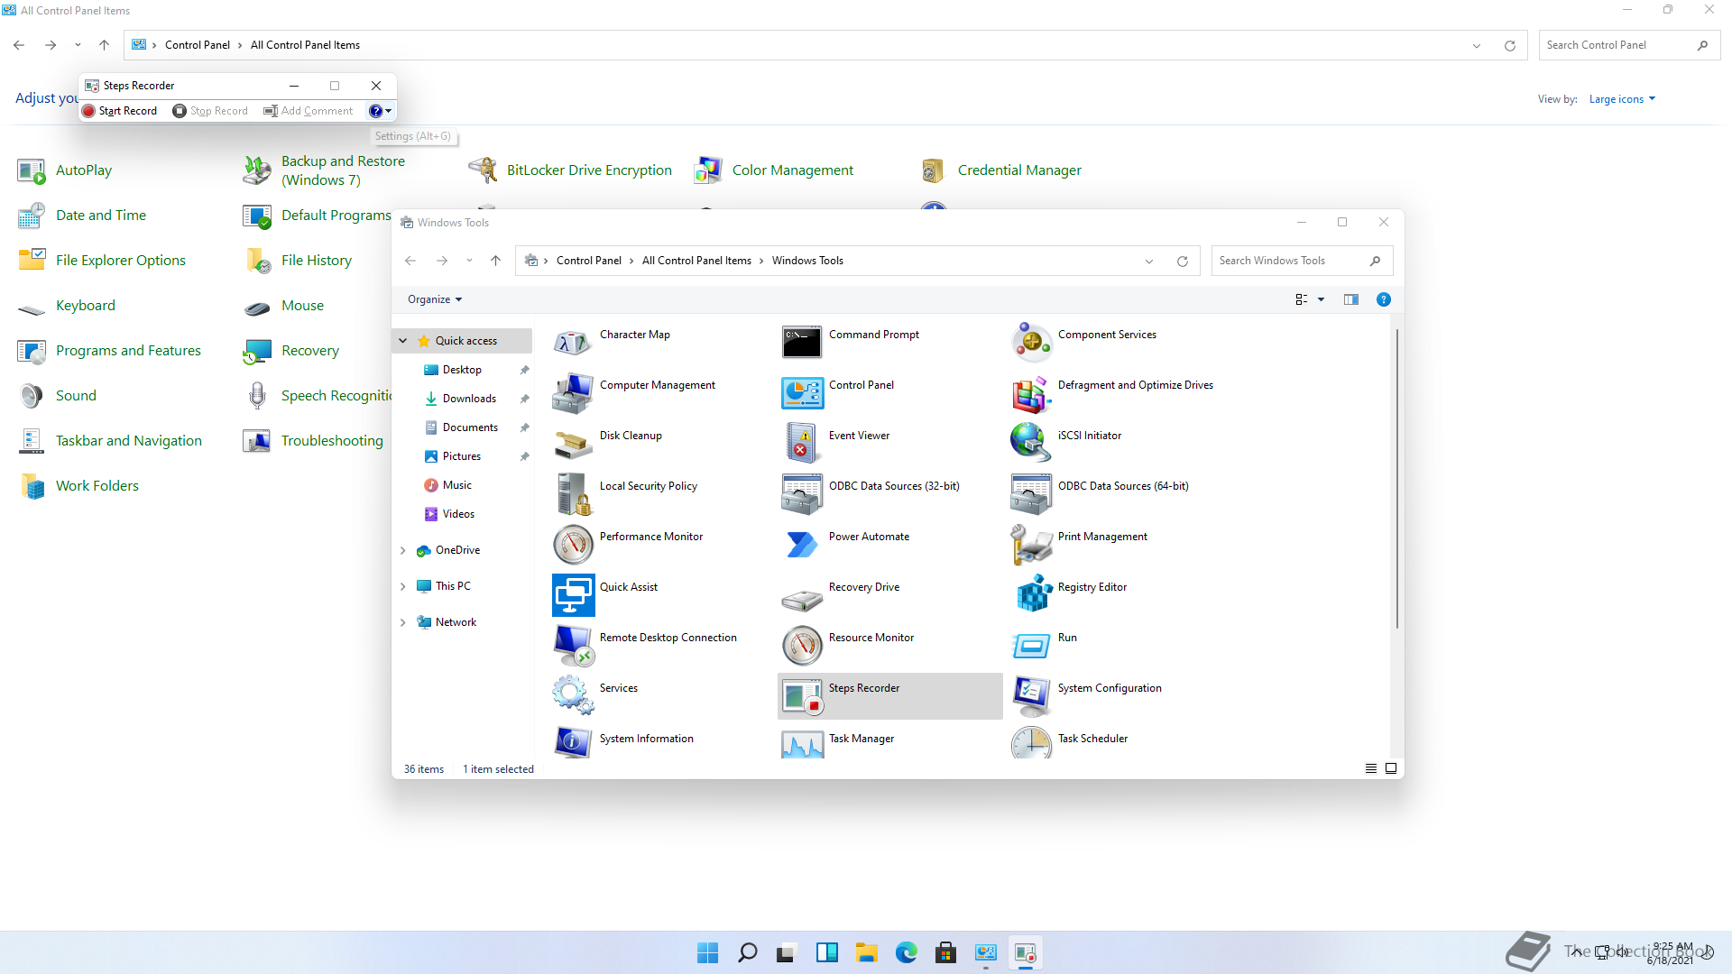This screenshot has width=1732, height=974.
Task: Expand the Network tree node
Action: point(403,622)
